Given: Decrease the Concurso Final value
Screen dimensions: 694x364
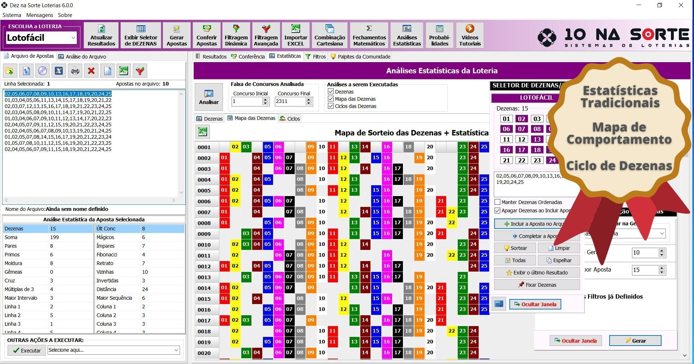Looking at the screenshot, I should tap(308, 103).
